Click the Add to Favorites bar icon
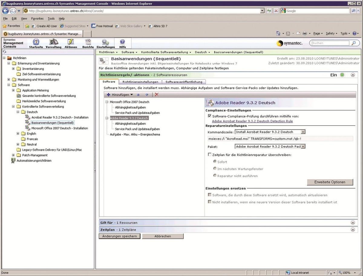Image resolution: width=363 pixels, height=276 pixels. pos(27,26)
